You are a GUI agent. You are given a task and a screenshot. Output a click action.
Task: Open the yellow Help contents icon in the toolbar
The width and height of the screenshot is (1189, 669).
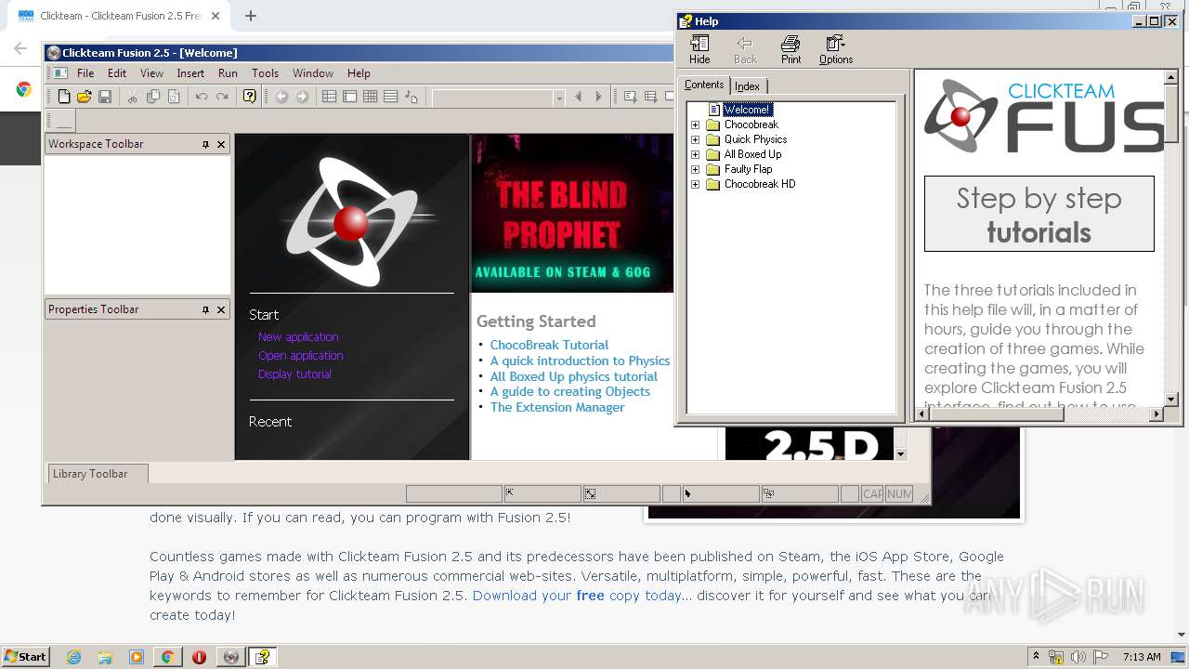click(x=249, y=97)
